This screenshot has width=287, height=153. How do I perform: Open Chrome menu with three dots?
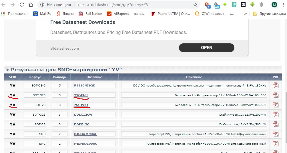pos(283,5)
